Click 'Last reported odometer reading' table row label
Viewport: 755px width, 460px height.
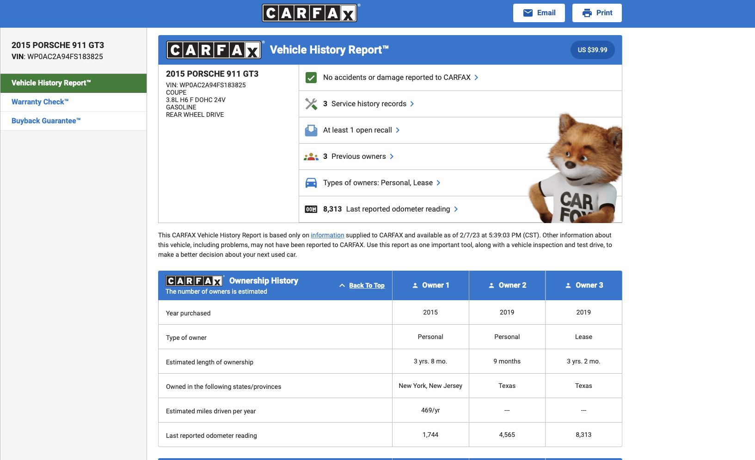(211, 436)
